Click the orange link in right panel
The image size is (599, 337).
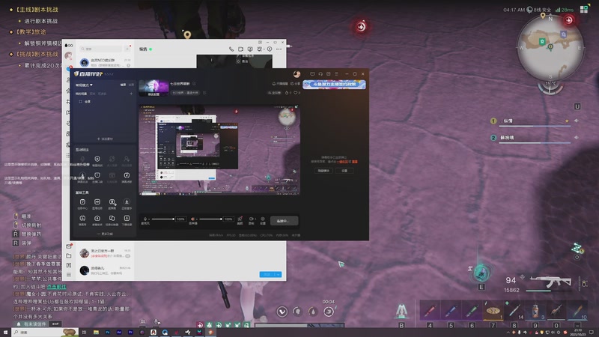tap(344, 162)
